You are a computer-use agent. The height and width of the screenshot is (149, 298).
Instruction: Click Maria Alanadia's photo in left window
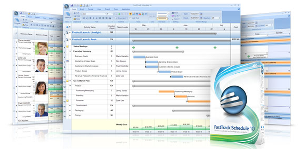(x=41, y=49)
